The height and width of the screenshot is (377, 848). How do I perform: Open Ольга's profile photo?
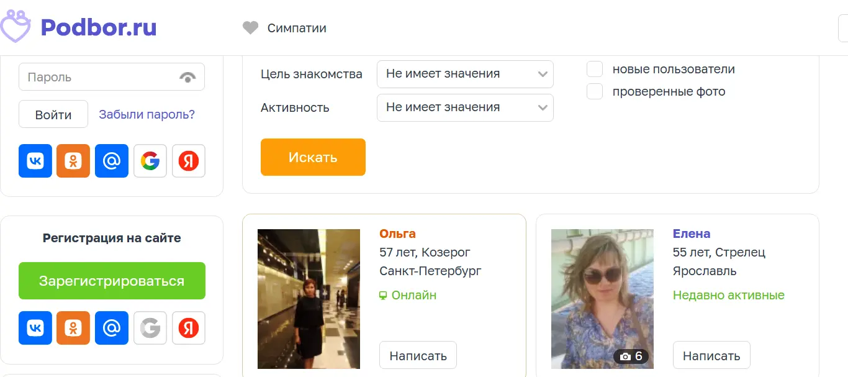point(309,299)
